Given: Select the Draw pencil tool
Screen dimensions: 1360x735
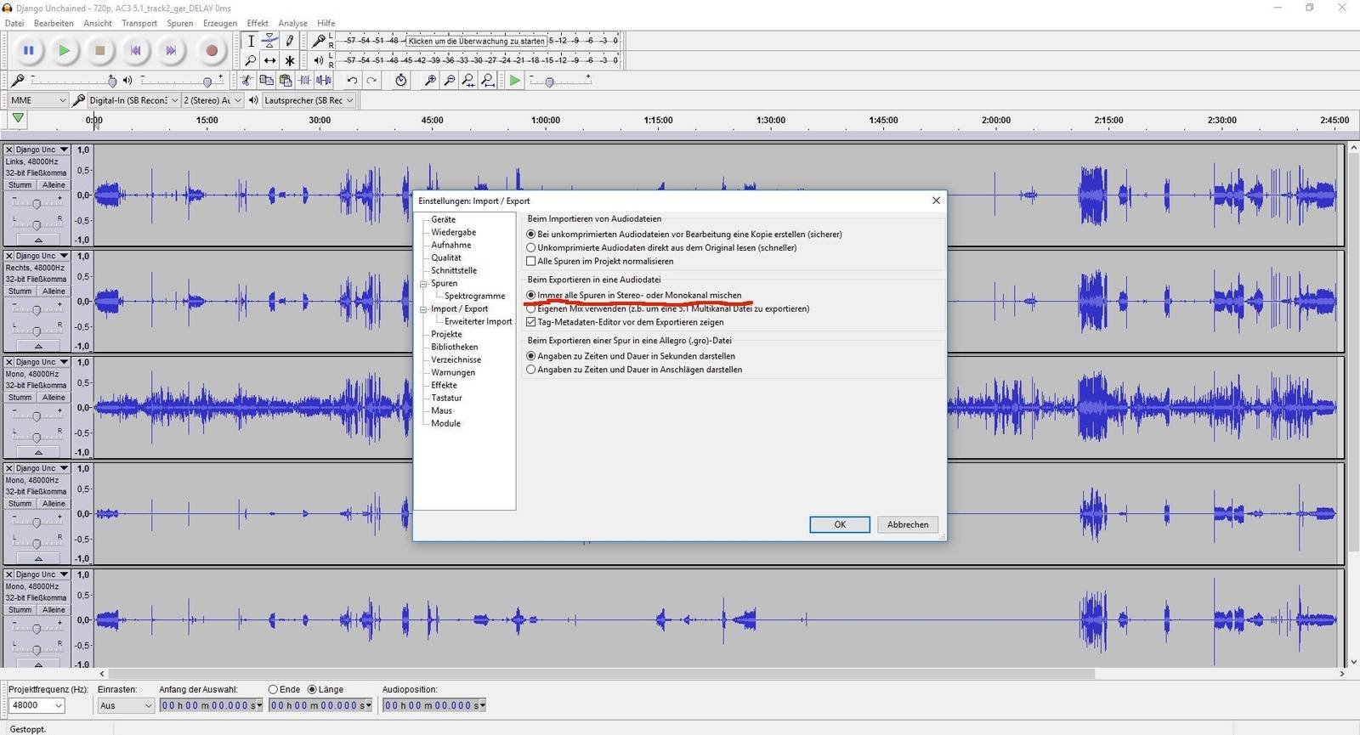Looking at the screenshot, I should (x=289, y=40).
